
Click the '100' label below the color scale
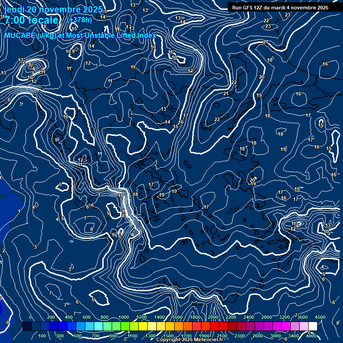(x=42, y=336)
